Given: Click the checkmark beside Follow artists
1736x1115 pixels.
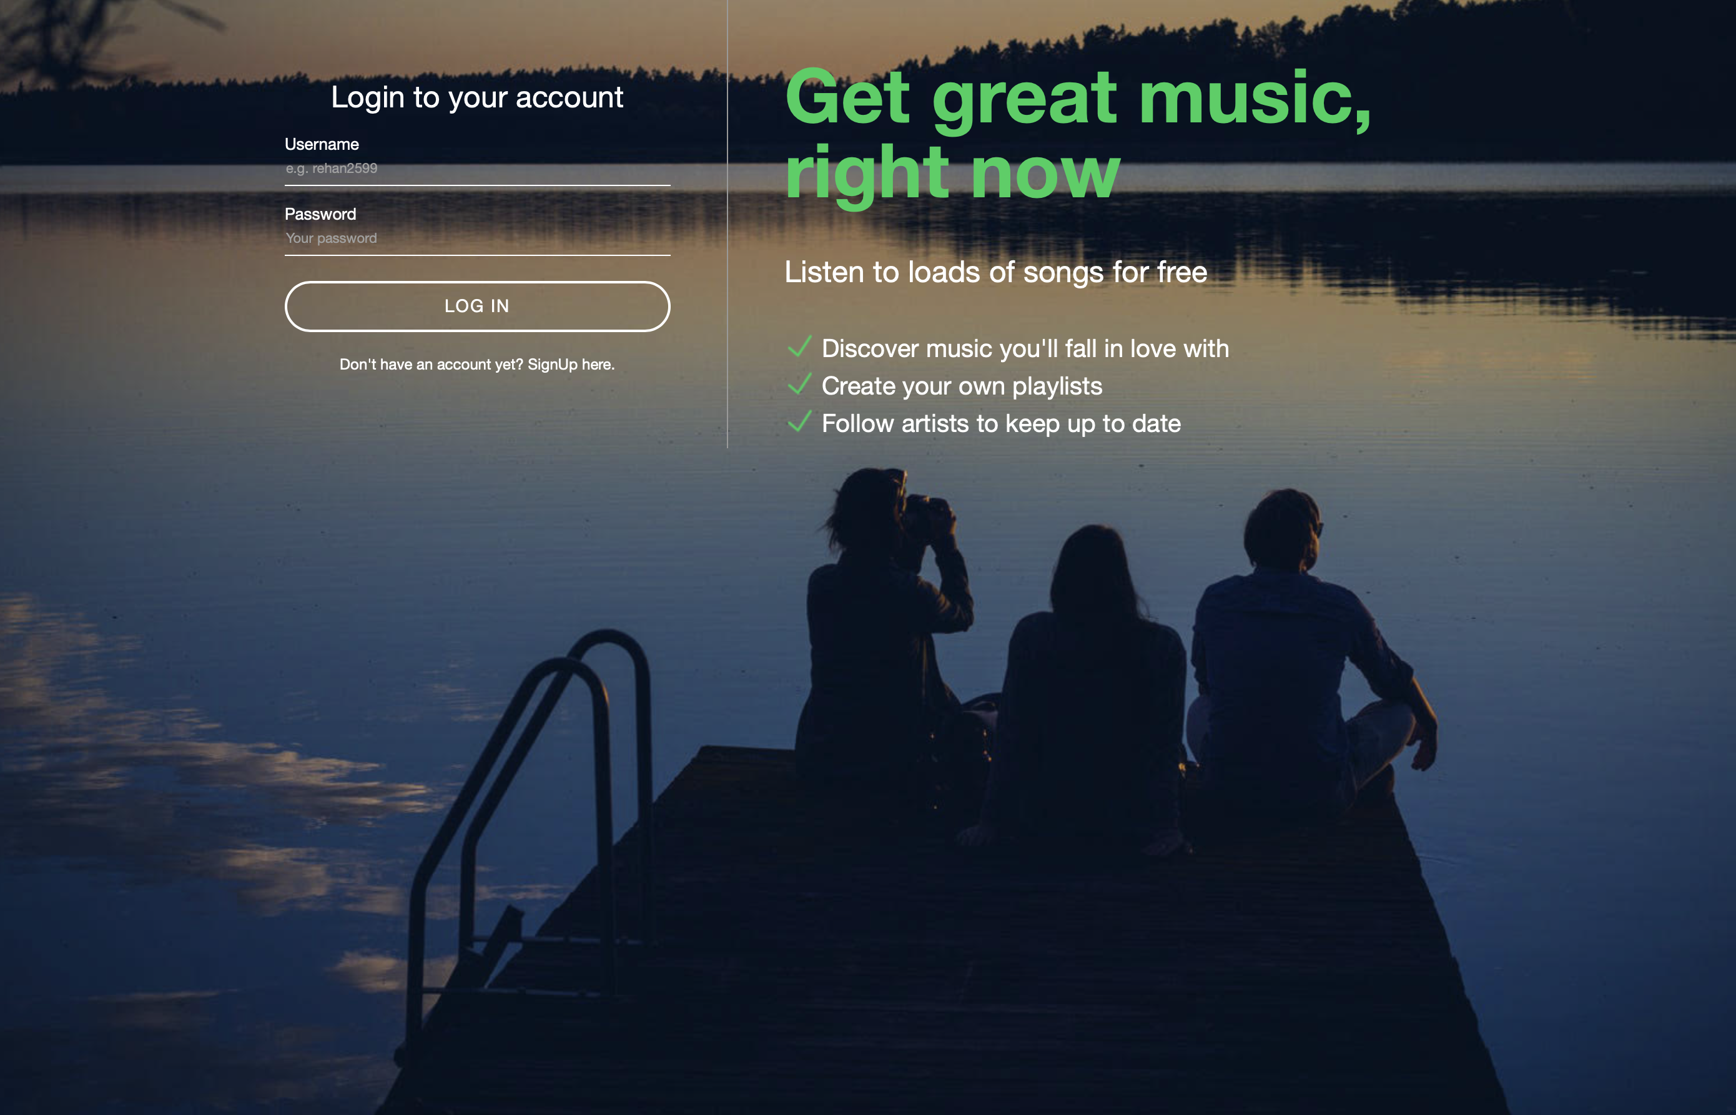Looking at the screenshot, I should coord(799,421).
